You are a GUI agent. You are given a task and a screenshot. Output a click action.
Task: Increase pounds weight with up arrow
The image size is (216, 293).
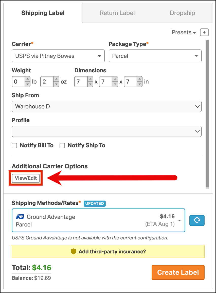tap(28, 79)
